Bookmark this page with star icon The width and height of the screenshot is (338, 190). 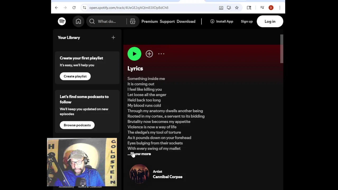237,8
